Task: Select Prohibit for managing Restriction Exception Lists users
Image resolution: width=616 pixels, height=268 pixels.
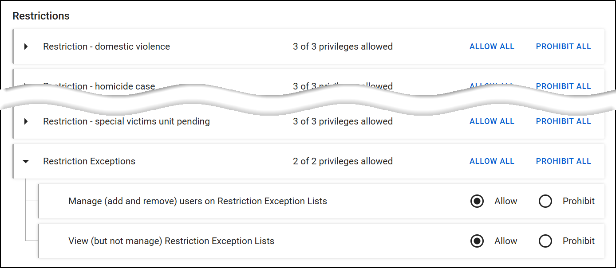Action: (545, 201)
